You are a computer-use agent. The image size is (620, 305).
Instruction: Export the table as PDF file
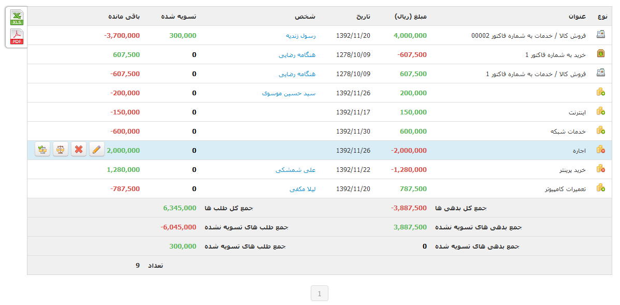(17, 37)
